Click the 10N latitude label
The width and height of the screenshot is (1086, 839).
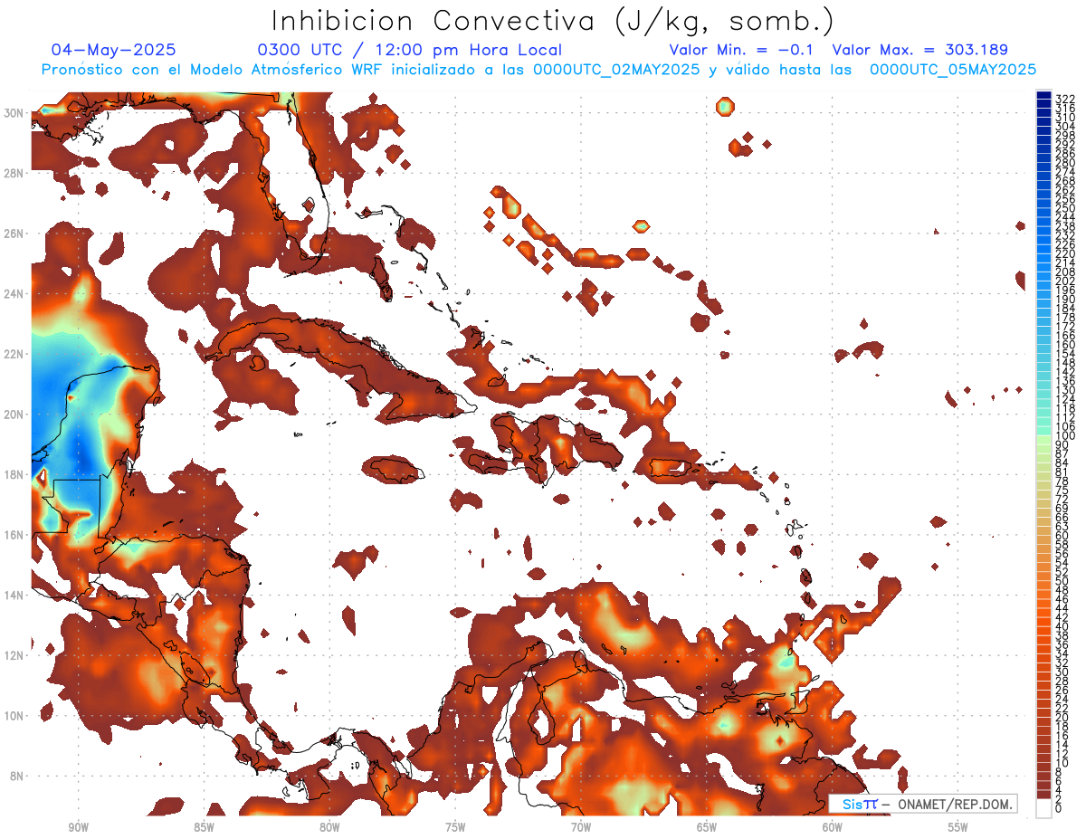14,715
